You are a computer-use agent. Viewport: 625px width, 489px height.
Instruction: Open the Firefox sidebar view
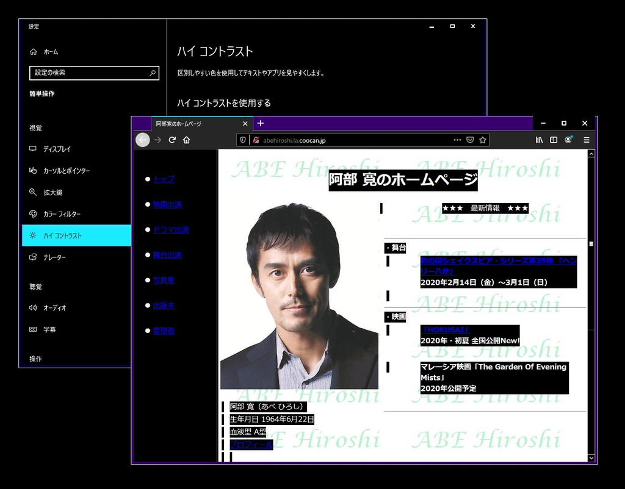(553, 140)
